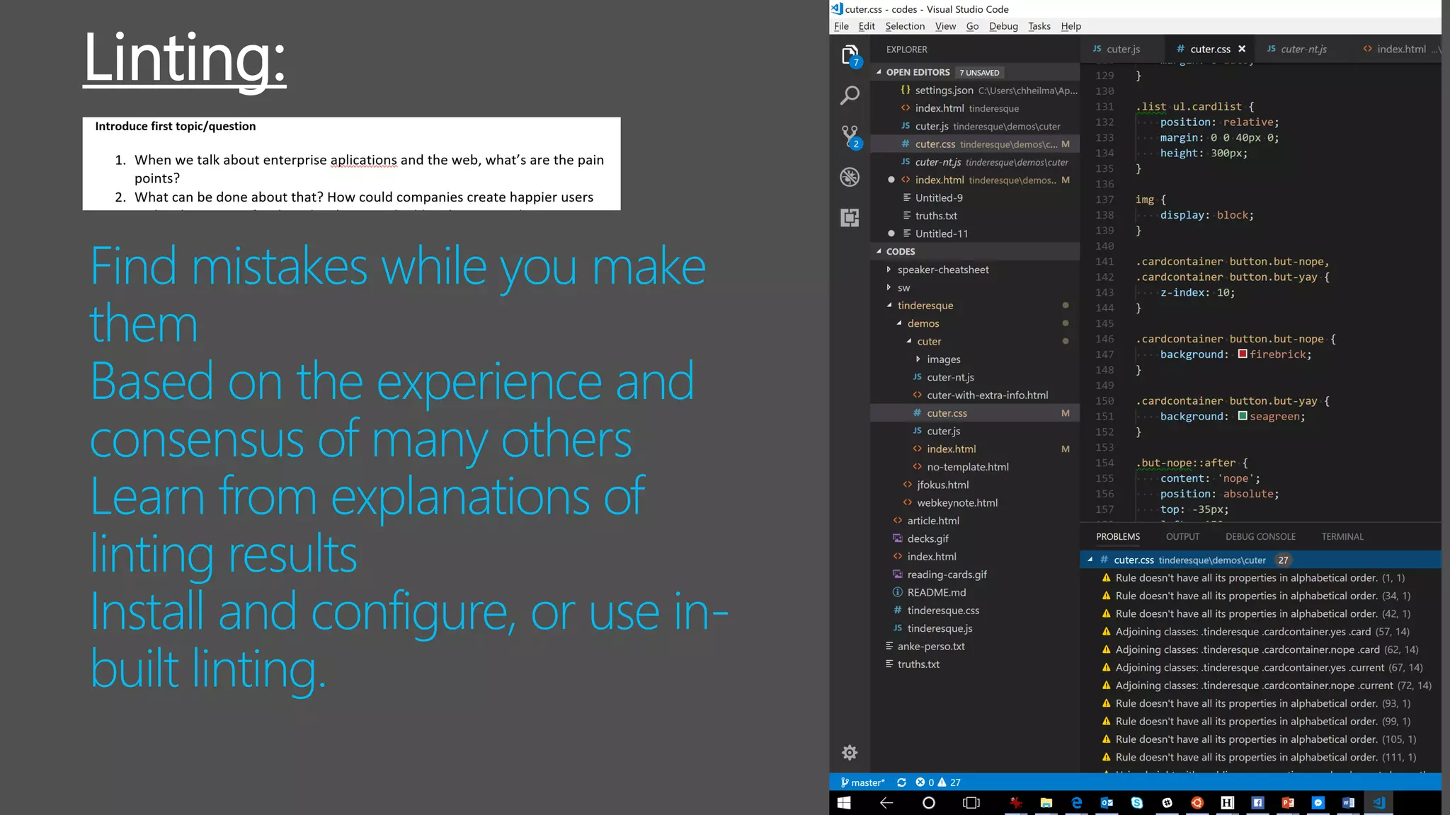
Task: Open the View menu
Action: click(945, 26)
